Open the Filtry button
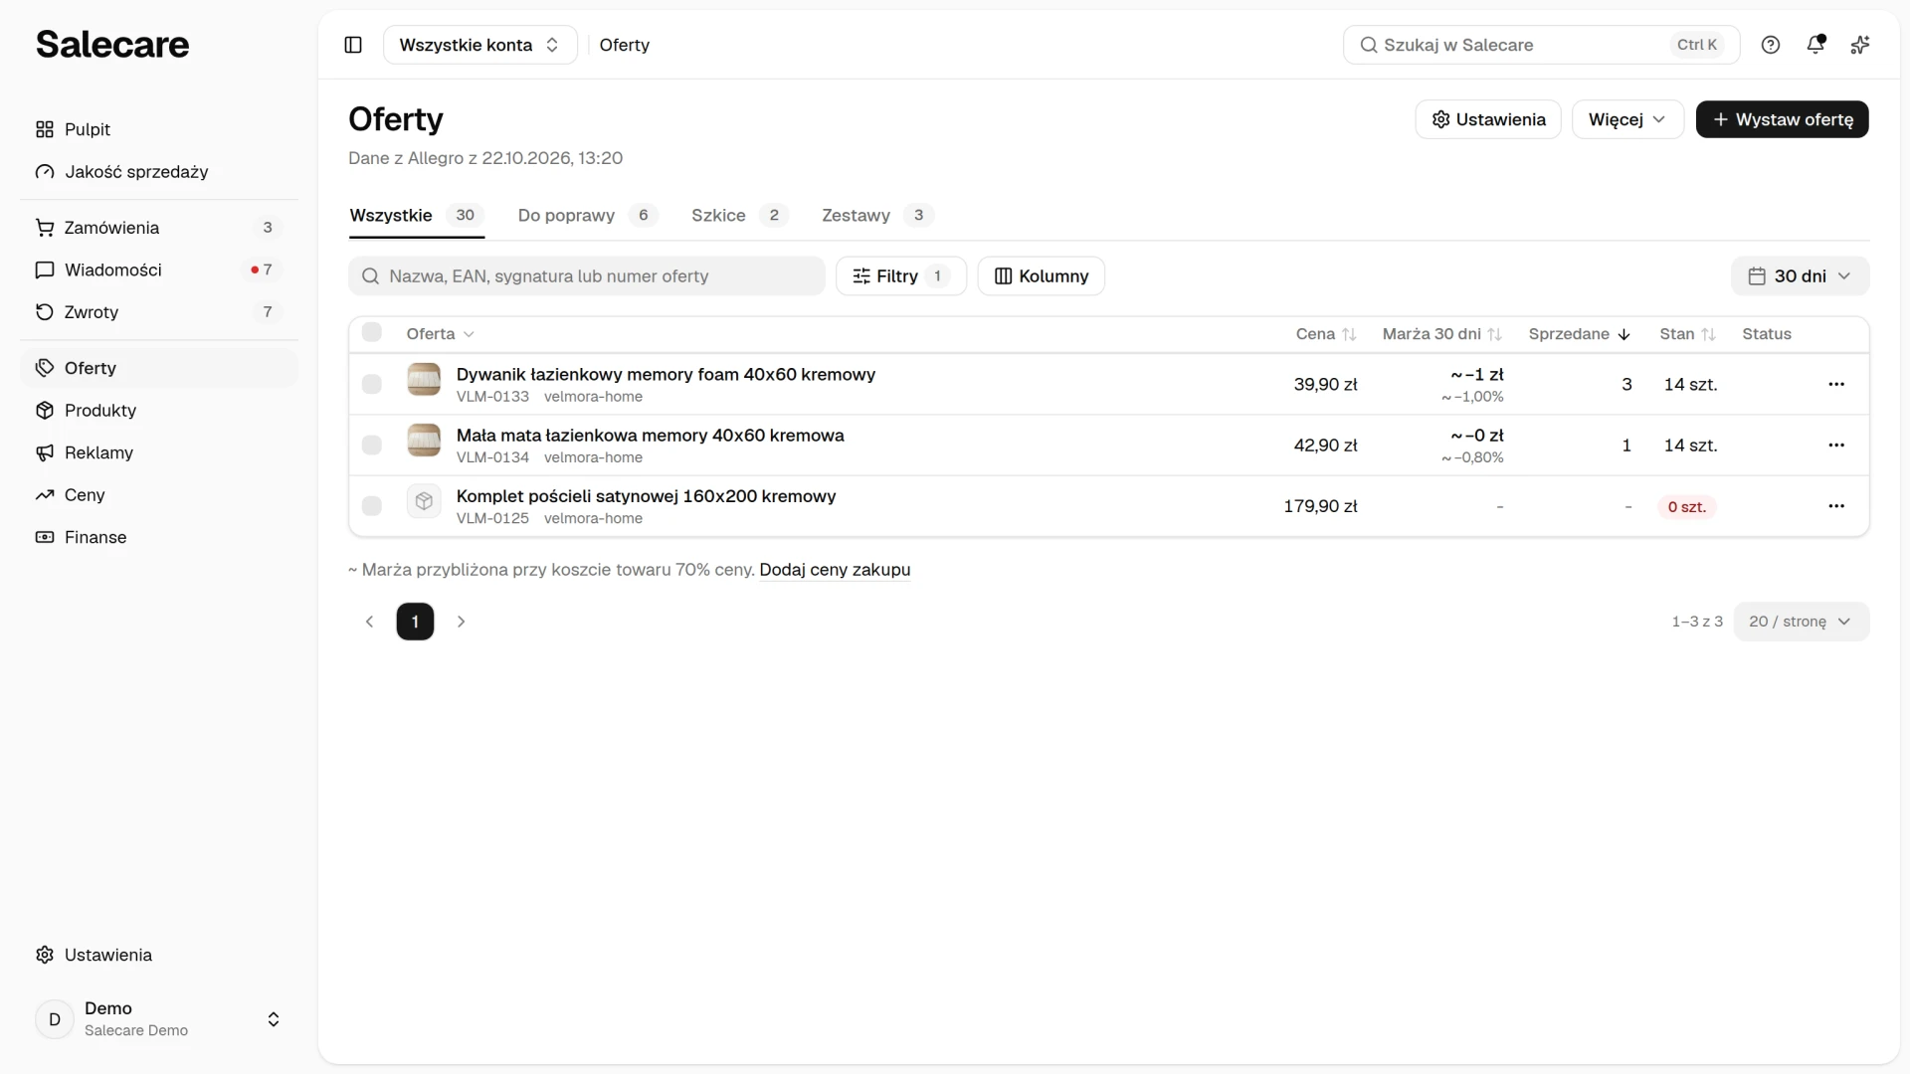This screenshot has height=1074, width=1910. (901, 276)
